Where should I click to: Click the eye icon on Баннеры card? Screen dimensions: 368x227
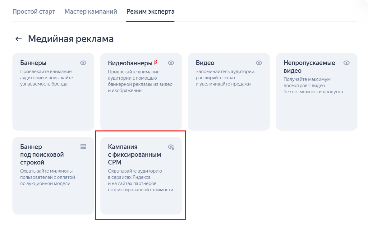83,63
